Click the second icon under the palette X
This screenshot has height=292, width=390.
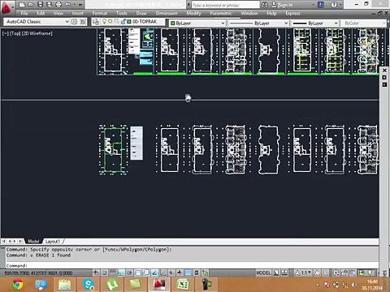click(384, 78)
